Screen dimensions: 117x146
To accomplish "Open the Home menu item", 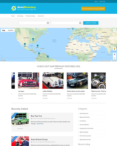I will point(13,16).
